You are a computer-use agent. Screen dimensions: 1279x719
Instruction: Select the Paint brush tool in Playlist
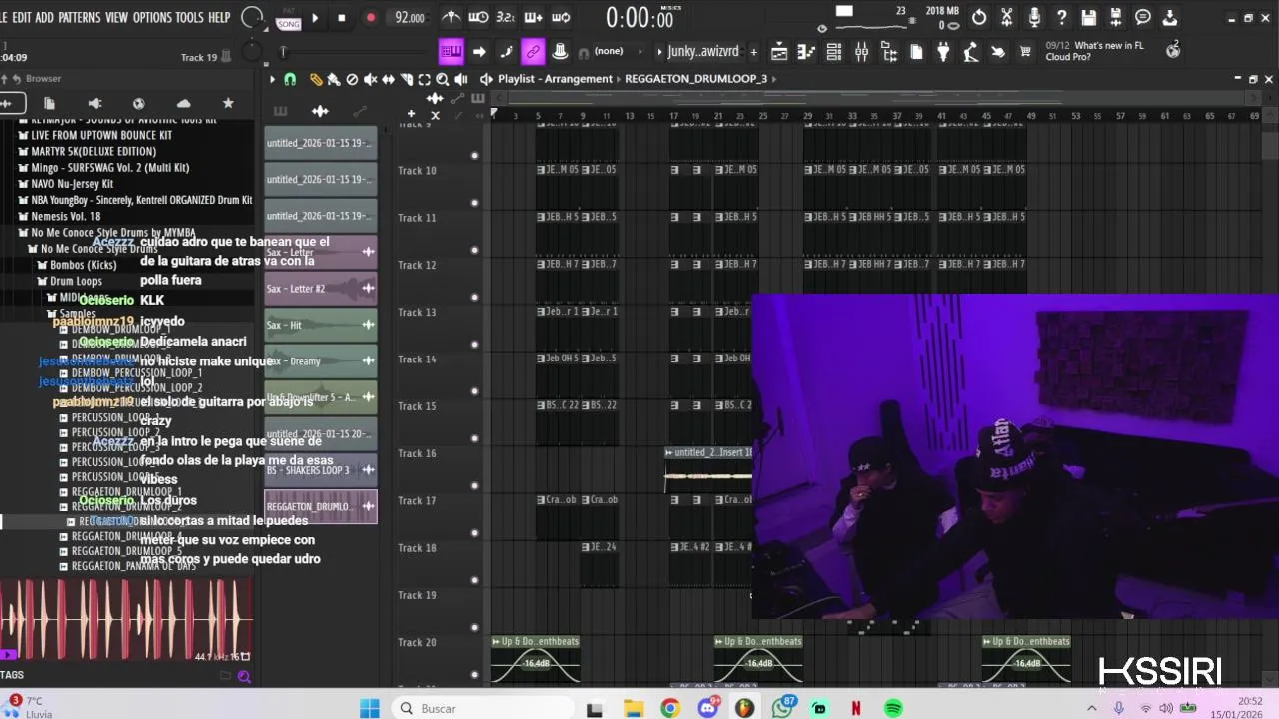(x=334, y=79)
